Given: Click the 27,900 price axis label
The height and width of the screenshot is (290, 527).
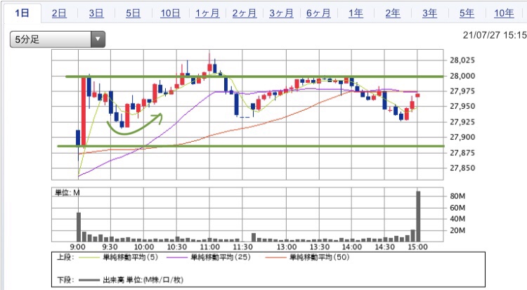Looking at the screenshot, I should [462, 137].
